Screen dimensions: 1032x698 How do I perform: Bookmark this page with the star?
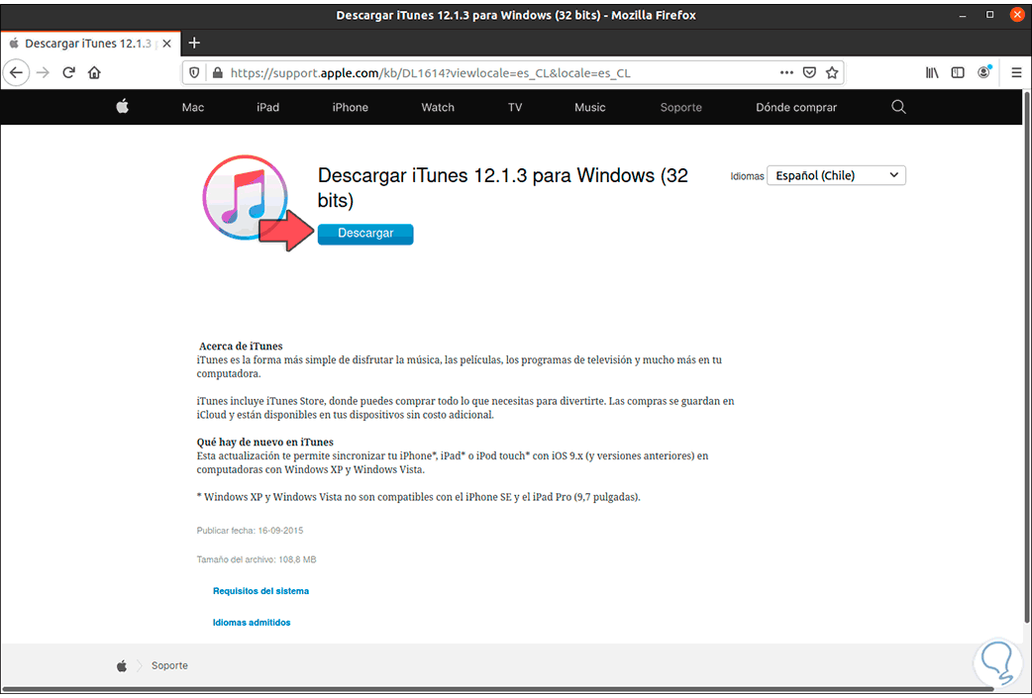coord(832,73)
